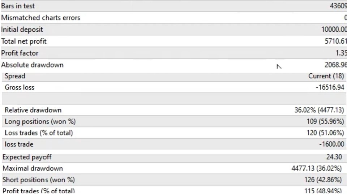Click the Current (18) spread value
This screenshot has height=195, width=347.
[x=326, y=76]
